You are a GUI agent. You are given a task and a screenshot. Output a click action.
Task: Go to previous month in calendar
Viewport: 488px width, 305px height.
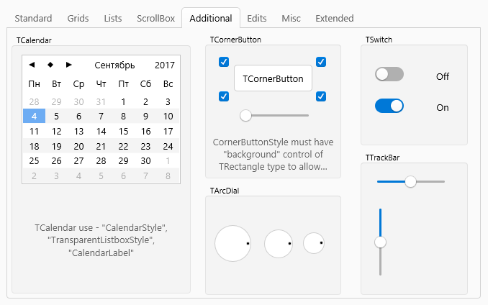click(32, 65)
